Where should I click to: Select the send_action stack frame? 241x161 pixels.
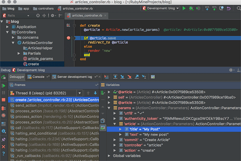point(54,105)
